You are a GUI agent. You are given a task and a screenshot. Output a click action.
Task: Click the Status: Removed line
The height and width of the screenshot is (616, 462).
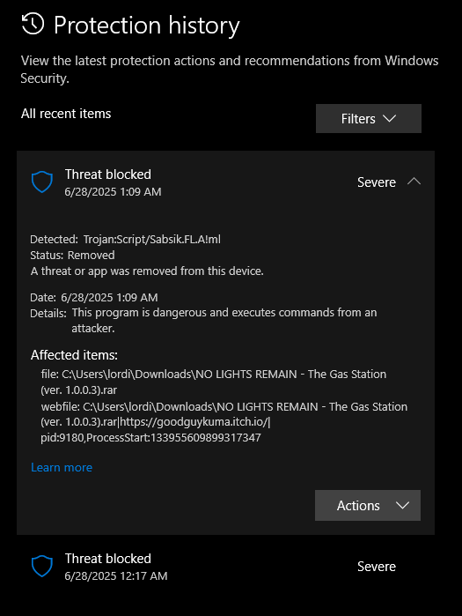[72, 256]
